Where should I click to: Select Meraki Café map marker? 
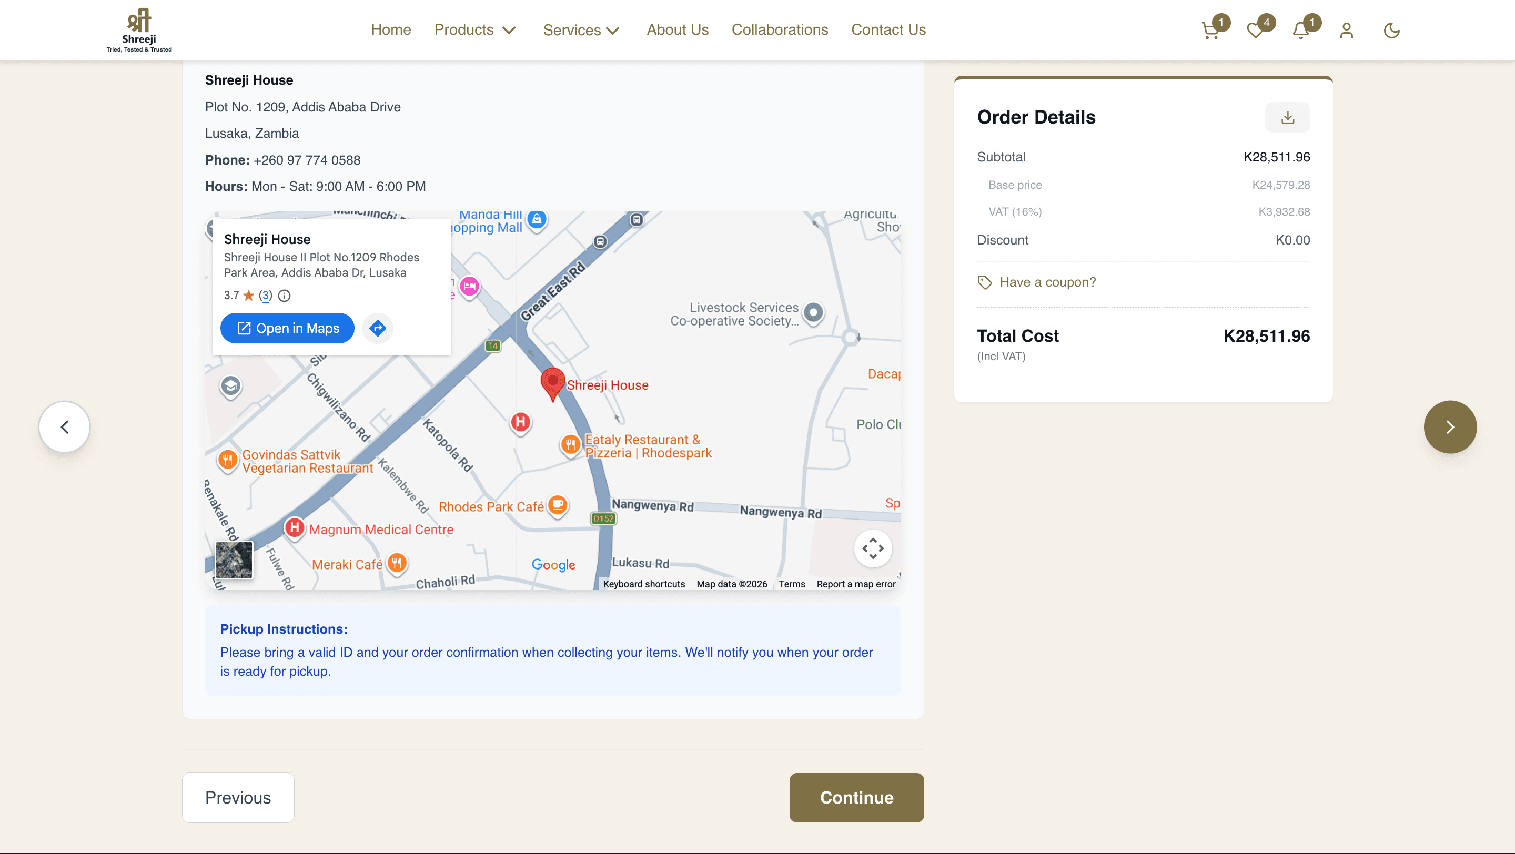tap(397, 564)
